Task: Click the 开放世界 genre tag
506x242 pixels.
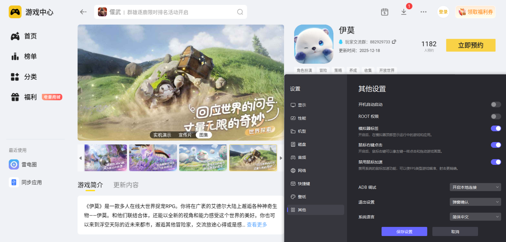Action: (x=387, y=70)
